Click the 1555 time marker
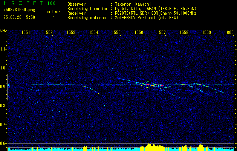The width and height of the screenshot is (237, 151). tap(116, 32)
